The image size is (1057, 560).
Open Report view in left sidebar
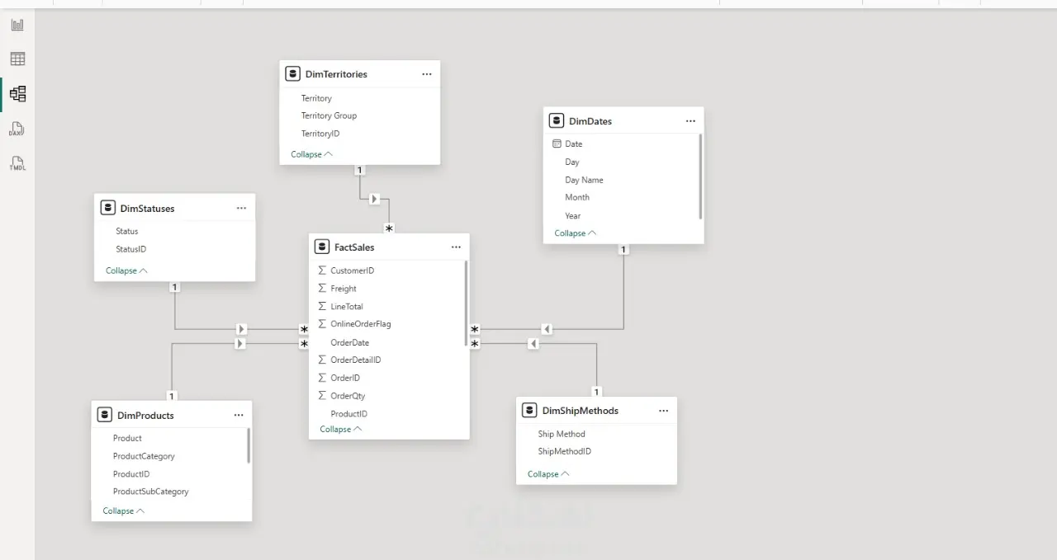coord(17,25)
